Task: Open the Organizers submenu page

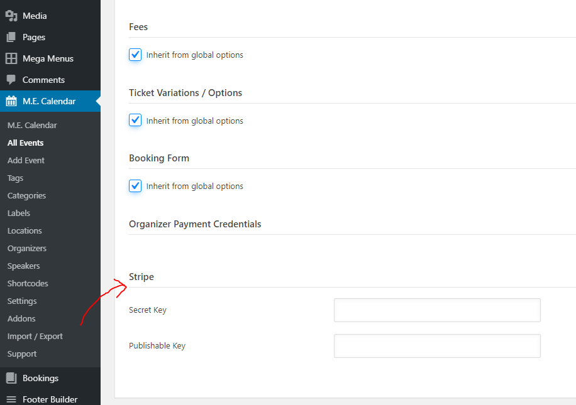Action: click(x=27, y=249)
